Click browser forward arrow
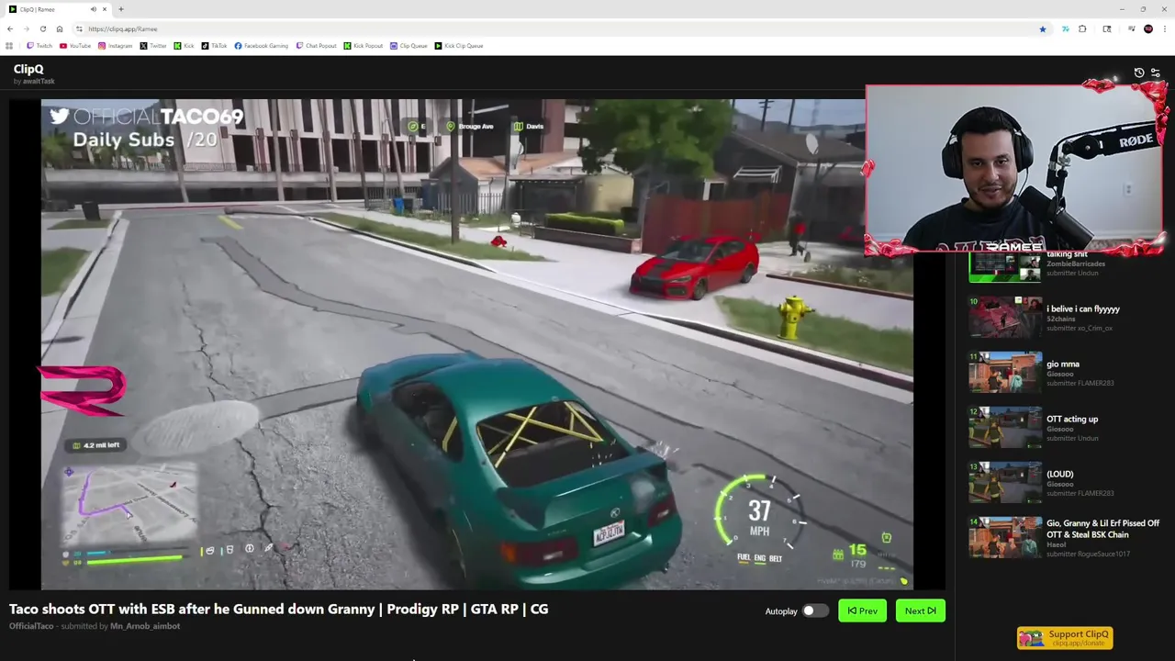This screenshot has height=661, width=1175. point(27,28)
